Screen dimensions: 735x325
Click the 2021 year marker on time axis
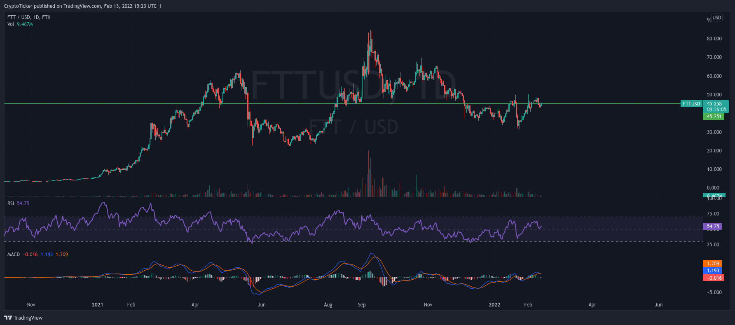click(x=97, y=305)
